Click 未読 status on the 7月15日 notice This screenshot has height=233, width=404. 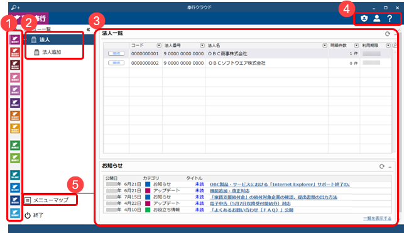click(x=199, y=197)
